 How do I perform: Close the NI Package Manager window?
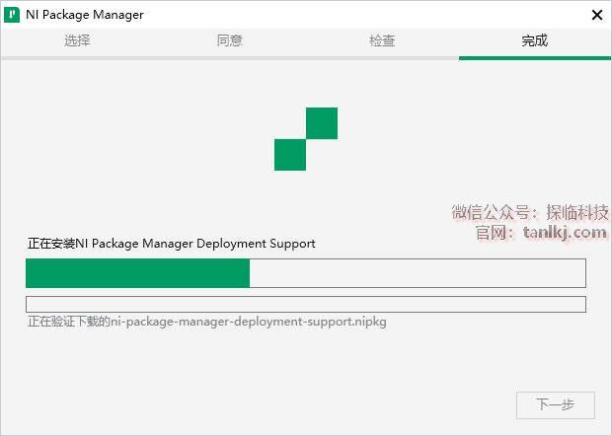pos(597,15)
